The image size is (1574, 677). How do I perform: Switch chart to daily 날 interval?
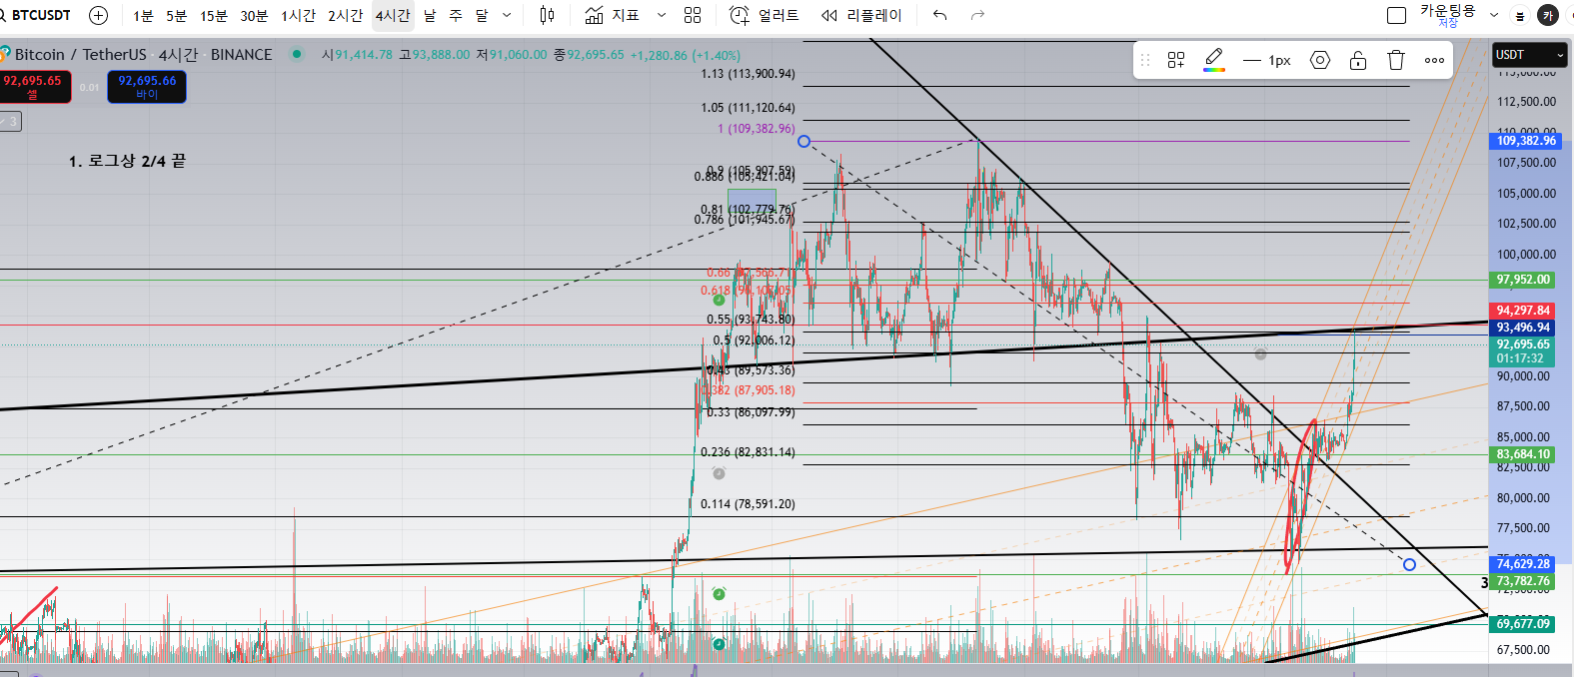(x=430, y=15)
